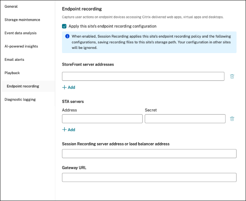Select Endpoint recording sub-item
246x201 pixels.
[x=23, y=86]
